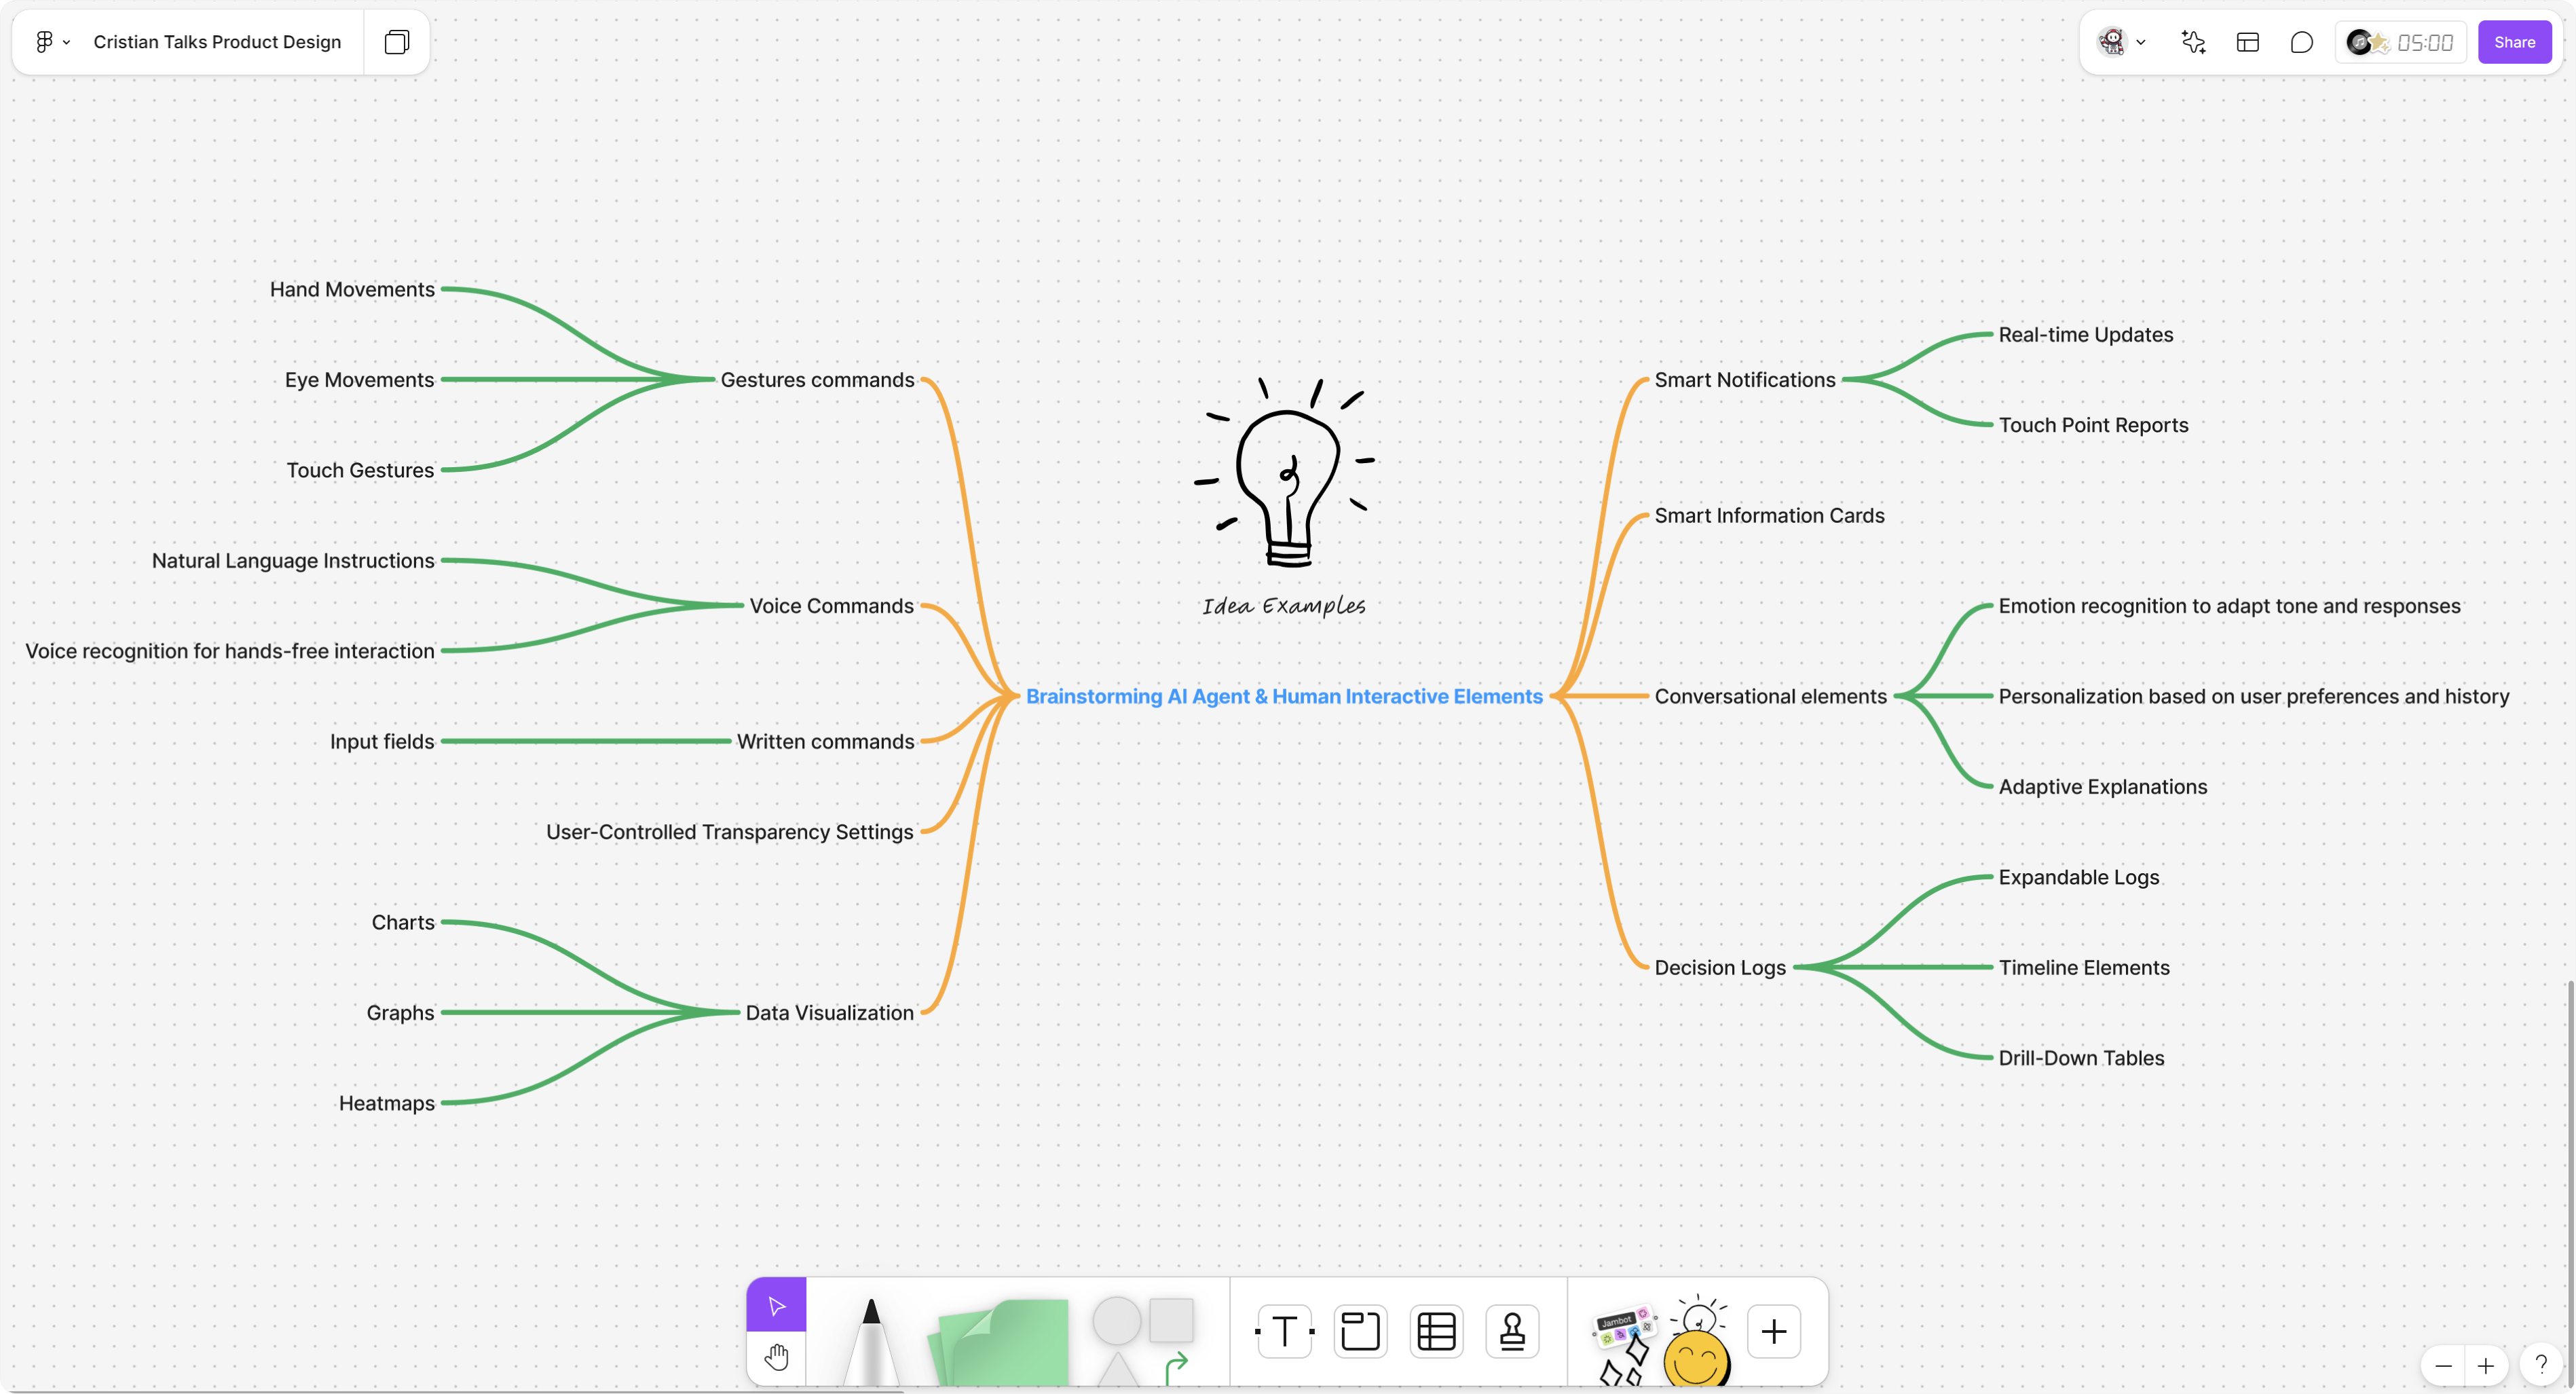Open the Figma main menu logo
2576x1394 pixels.
pyautogui.click(x=44, y=42)
